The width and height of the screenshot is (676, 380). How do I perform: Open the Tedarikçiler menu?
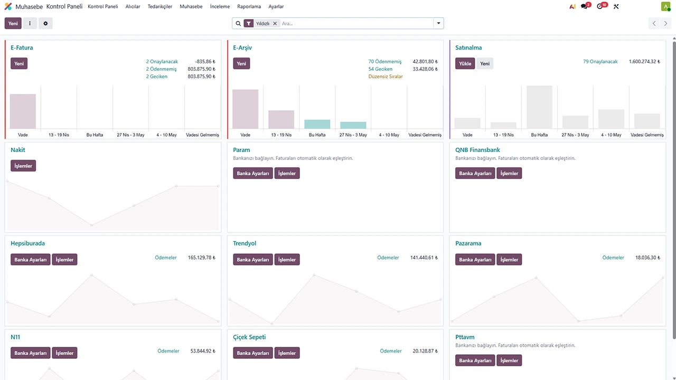[x=160, y=7]
